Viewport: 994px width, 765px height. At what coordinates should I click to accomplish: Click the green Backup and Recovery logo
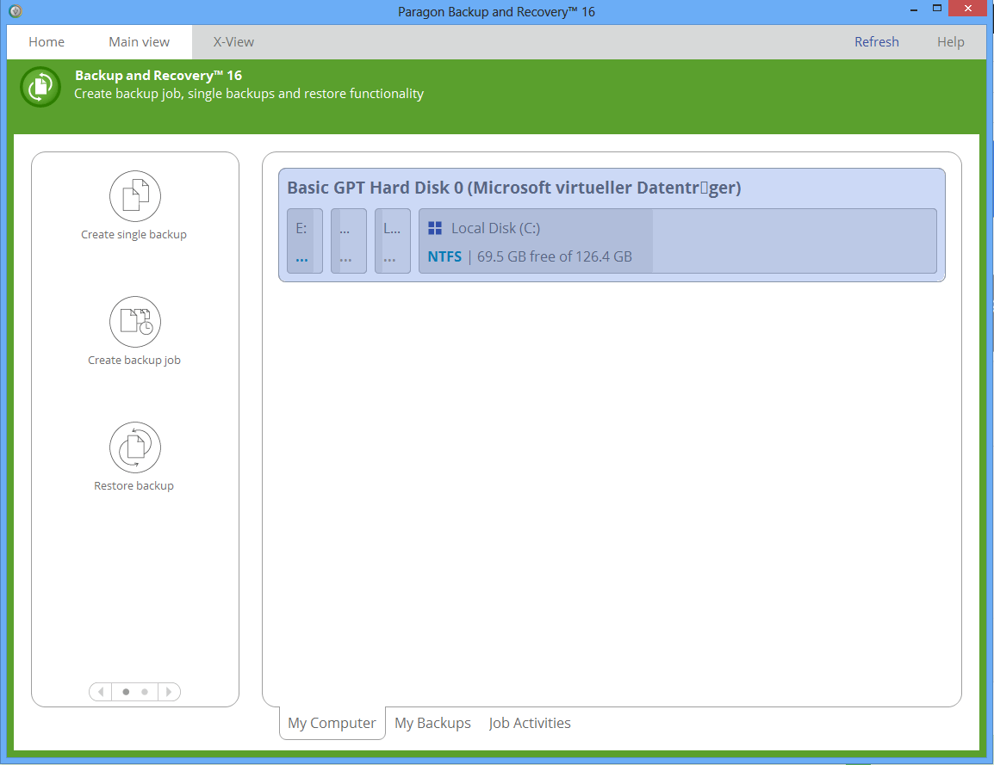click(40, 86)
